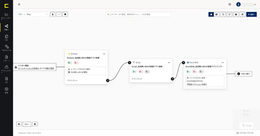The height and width of the screenshot is (136, 260).
Task: Click the フロー終了 end node
Action: pos(243,74)
